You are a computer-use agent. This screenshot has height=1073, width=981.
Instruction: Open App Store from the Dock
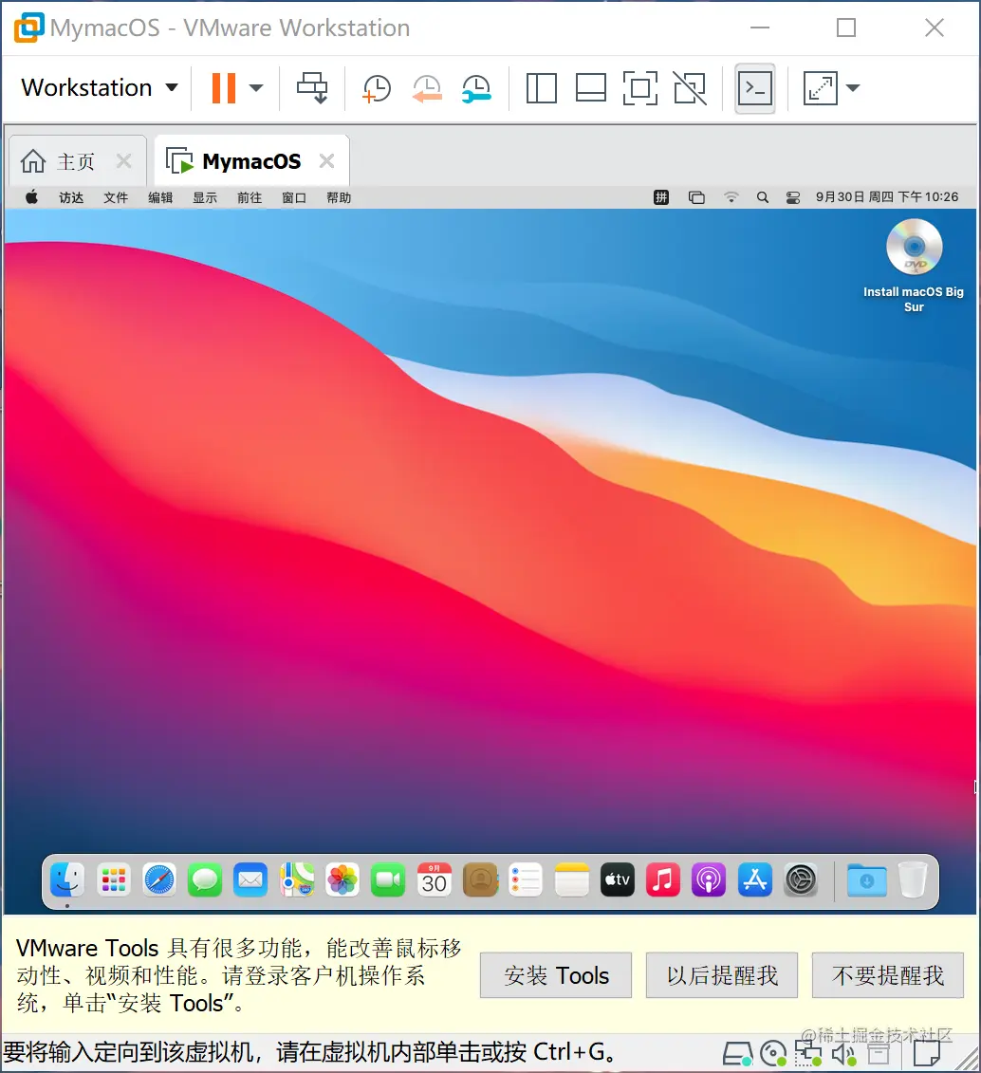pos(755,880)
